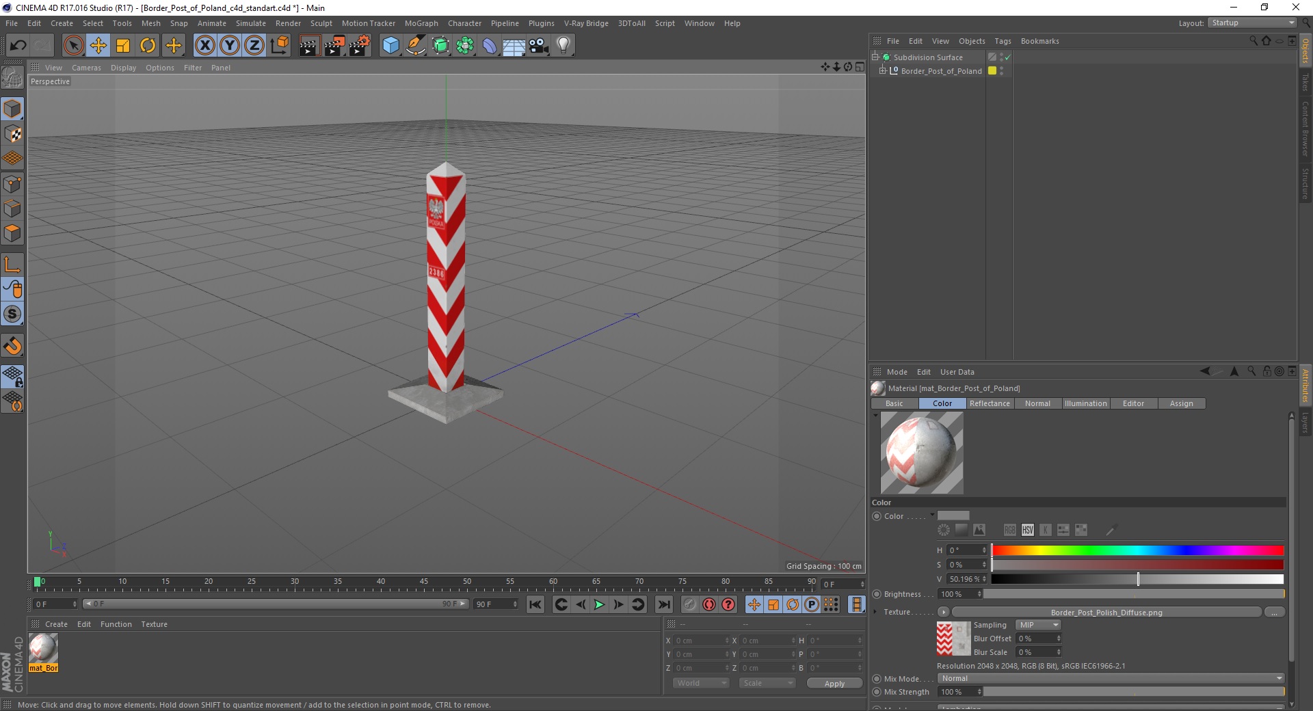Toggle the Color animation radio dot
Viewport: 1313px width, 711px height.
[x=877, y=516]
